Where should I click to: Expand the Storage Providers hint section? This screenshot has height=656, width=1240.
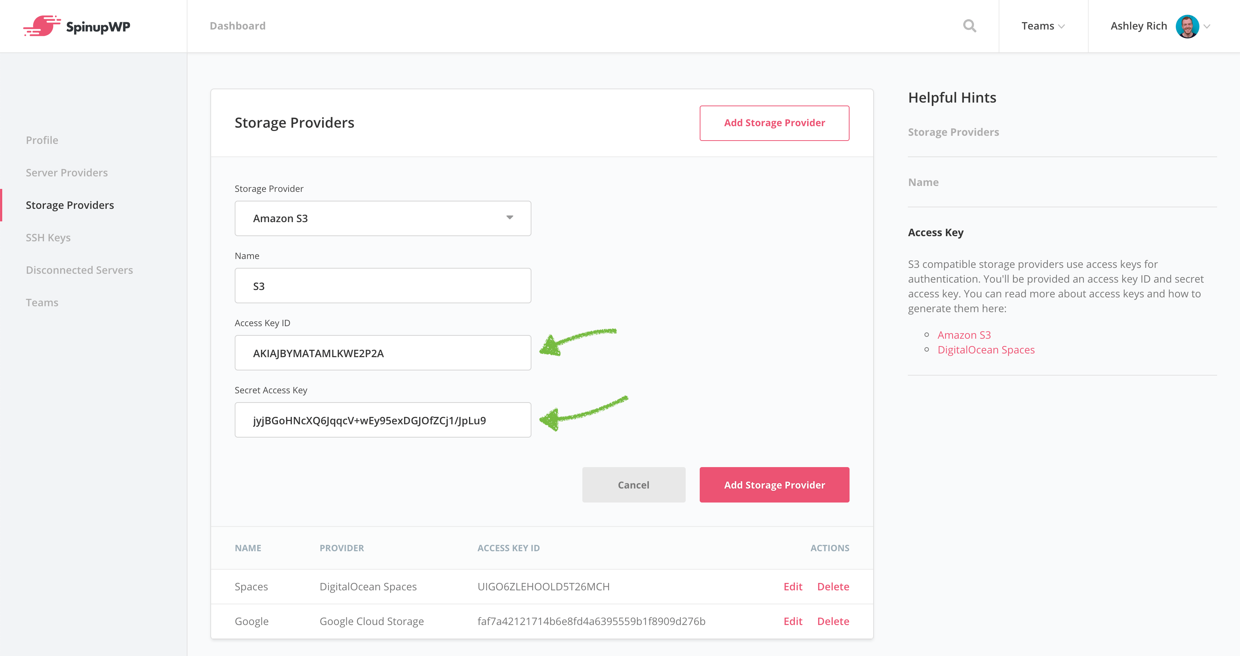[x=953, y=132]
